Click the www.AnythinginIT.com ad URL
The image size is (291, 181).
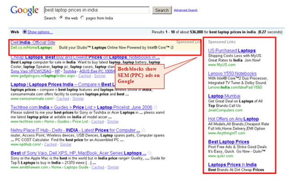[227, 133]
